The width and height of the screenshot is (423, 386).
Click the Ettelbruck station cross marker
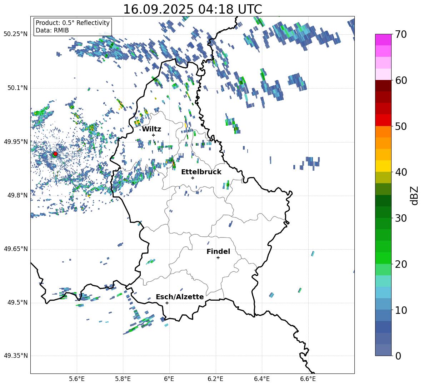[x=193, y=178]
